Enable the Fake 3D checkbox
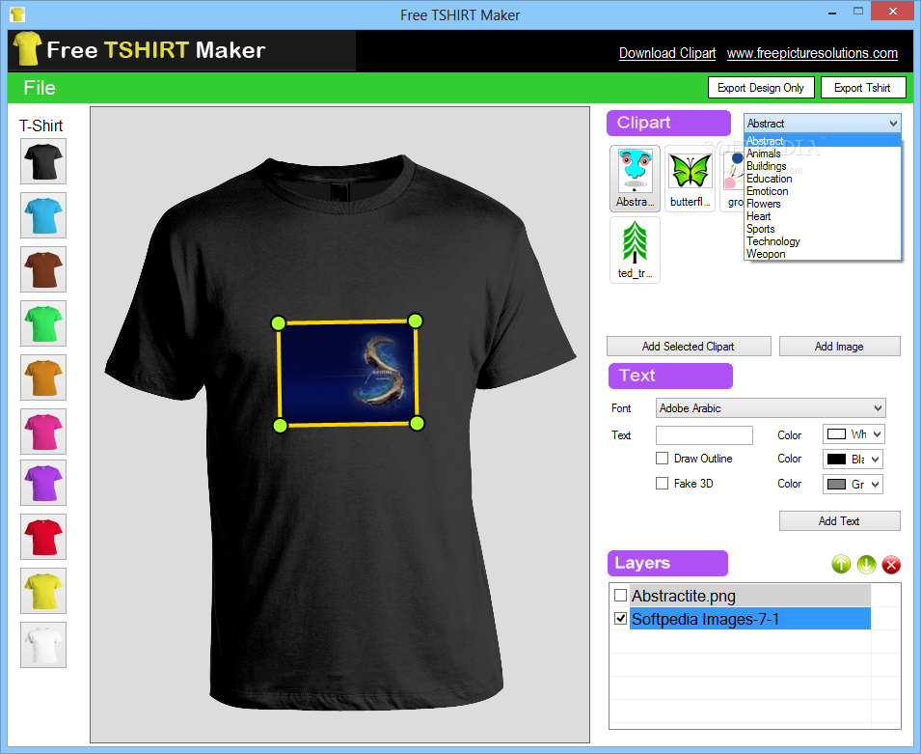This screenshot has height=754, width=921. 662,484
